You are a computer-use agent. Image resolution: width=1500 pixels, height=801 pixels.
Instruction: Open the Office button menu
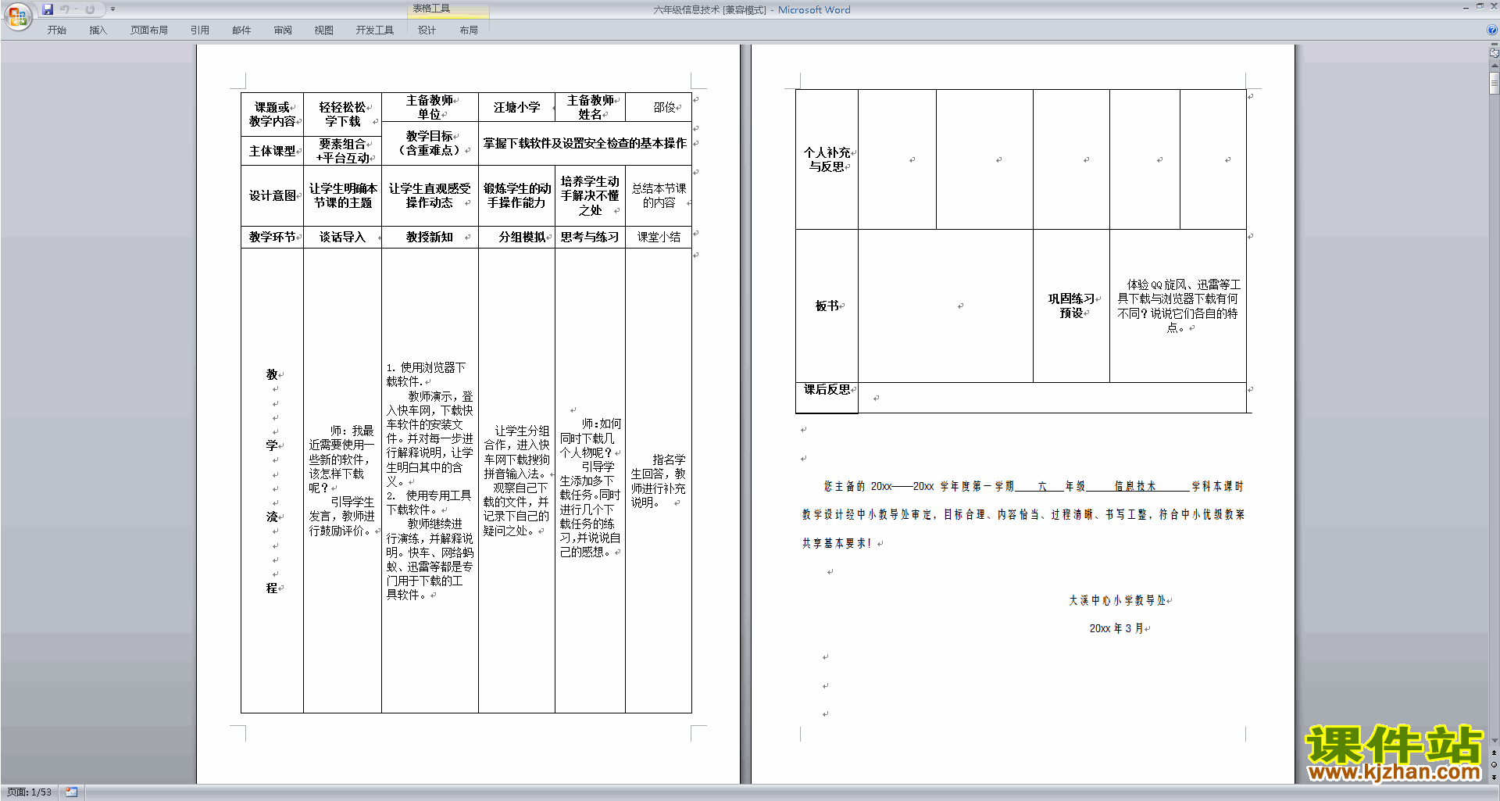click(17, 16)
